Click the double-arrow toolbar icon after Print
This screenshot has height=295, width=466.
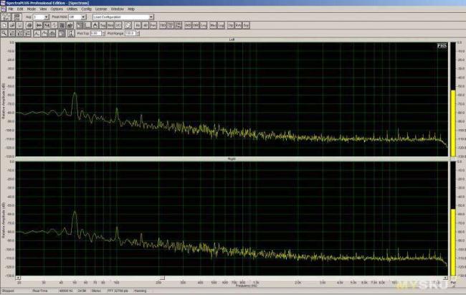point(39,26)
